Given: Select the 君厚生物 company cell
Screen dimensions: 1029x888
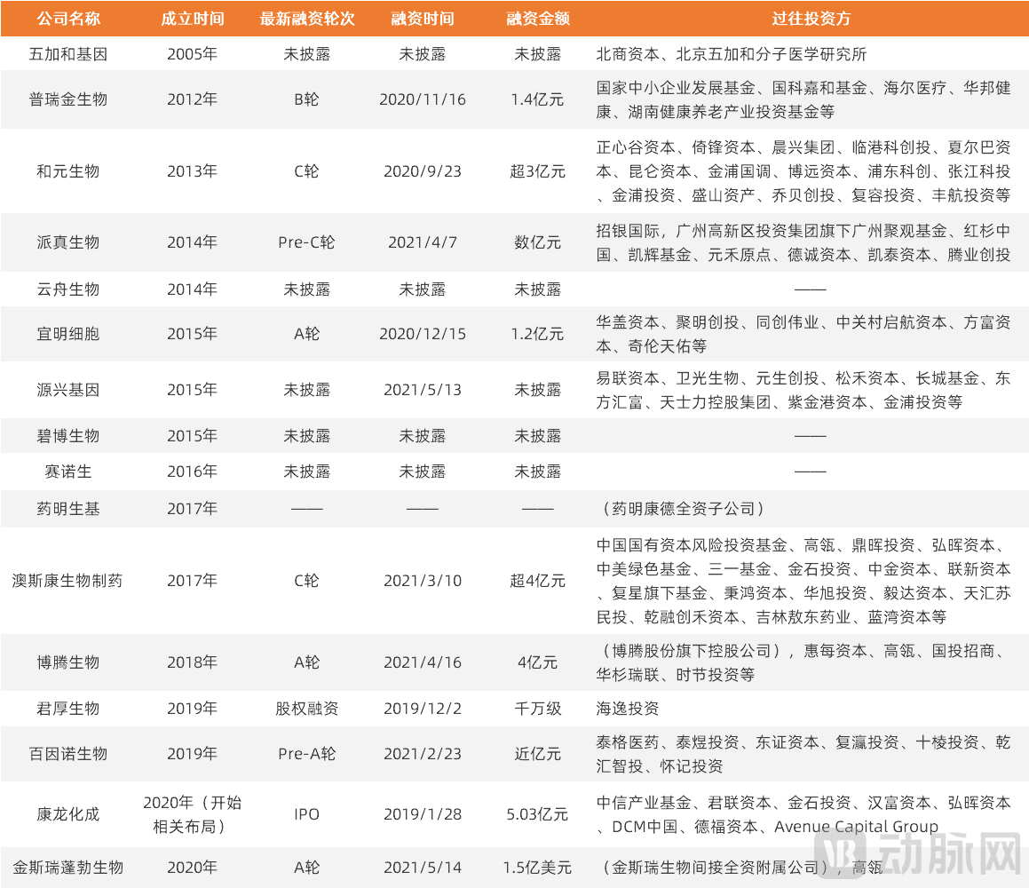Looking at the screenshot, I should point(68,708).
